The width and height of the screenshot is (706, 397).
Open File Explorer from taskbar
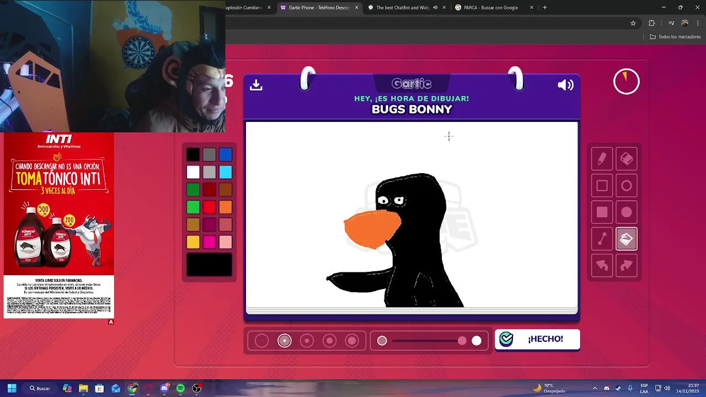coord(83,388)
